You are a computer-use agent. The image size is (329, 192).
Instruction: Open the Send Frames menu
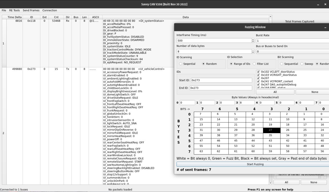[31, 11]
